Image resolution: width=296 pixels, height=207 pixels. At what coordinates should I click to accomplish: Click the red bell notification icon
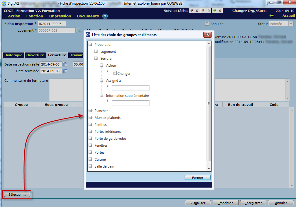192,11
